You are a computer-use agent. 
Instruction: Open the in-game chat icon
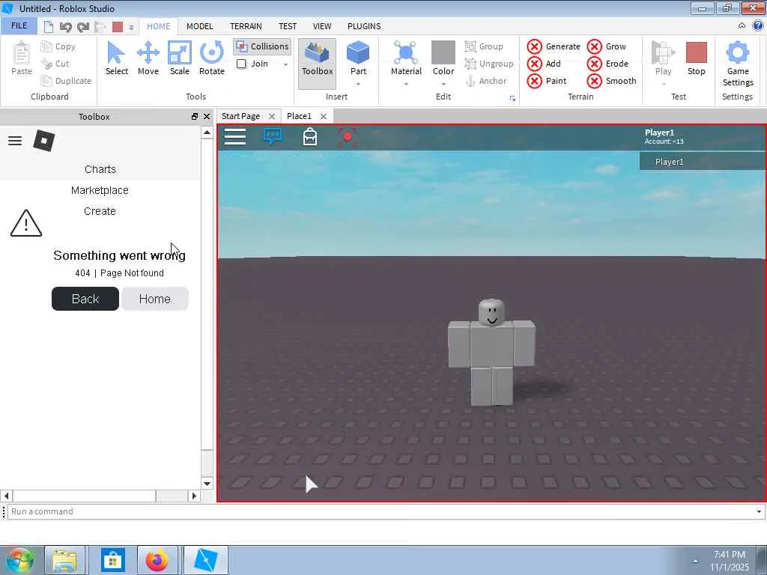click(273, 136)
